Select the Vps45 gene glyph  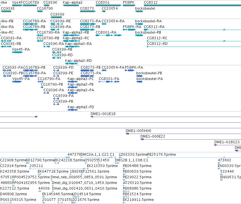tap(17, 5)
